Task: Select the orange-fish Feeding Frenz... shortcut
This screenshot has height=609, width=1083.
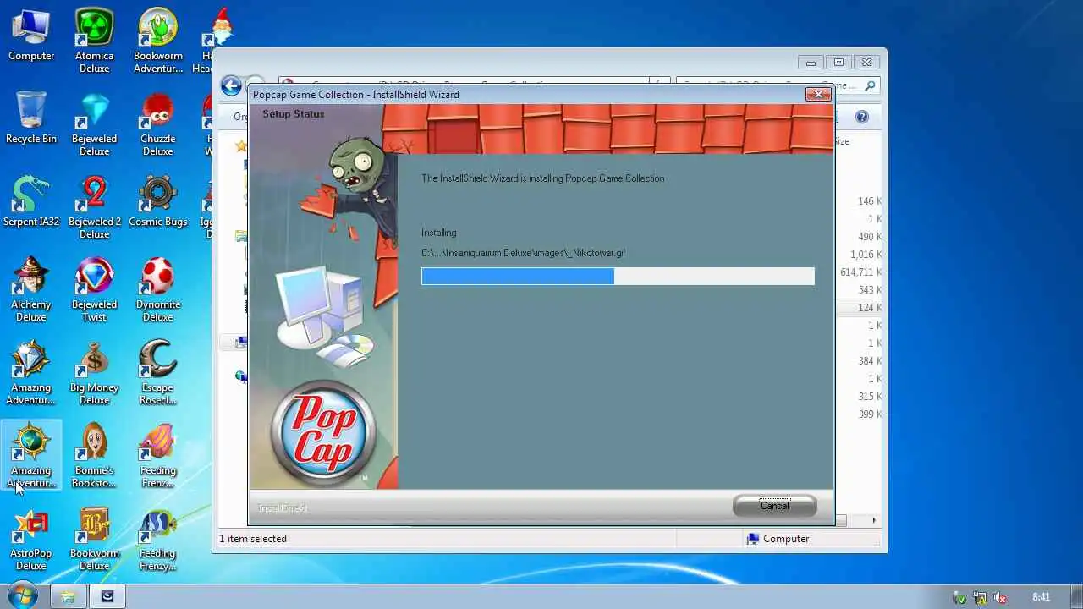Action: point(158,456)
